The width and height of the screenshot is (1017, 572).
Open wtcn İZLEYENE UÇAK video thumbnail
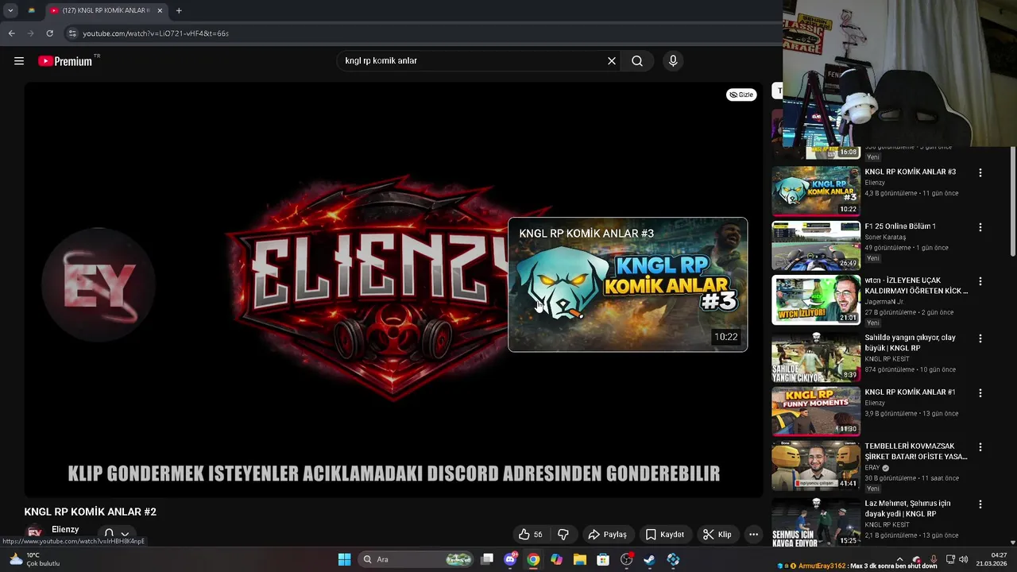(x=816, y=300)
